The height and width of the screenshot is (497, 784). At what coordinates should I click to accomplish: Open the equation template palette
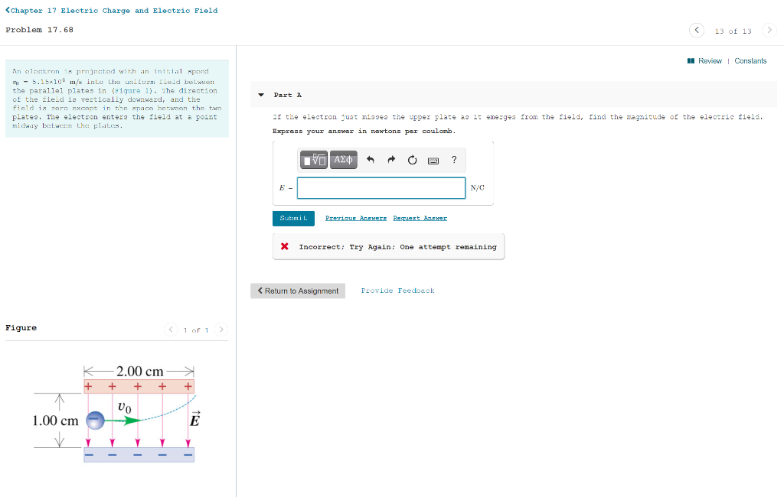[315, 160]
